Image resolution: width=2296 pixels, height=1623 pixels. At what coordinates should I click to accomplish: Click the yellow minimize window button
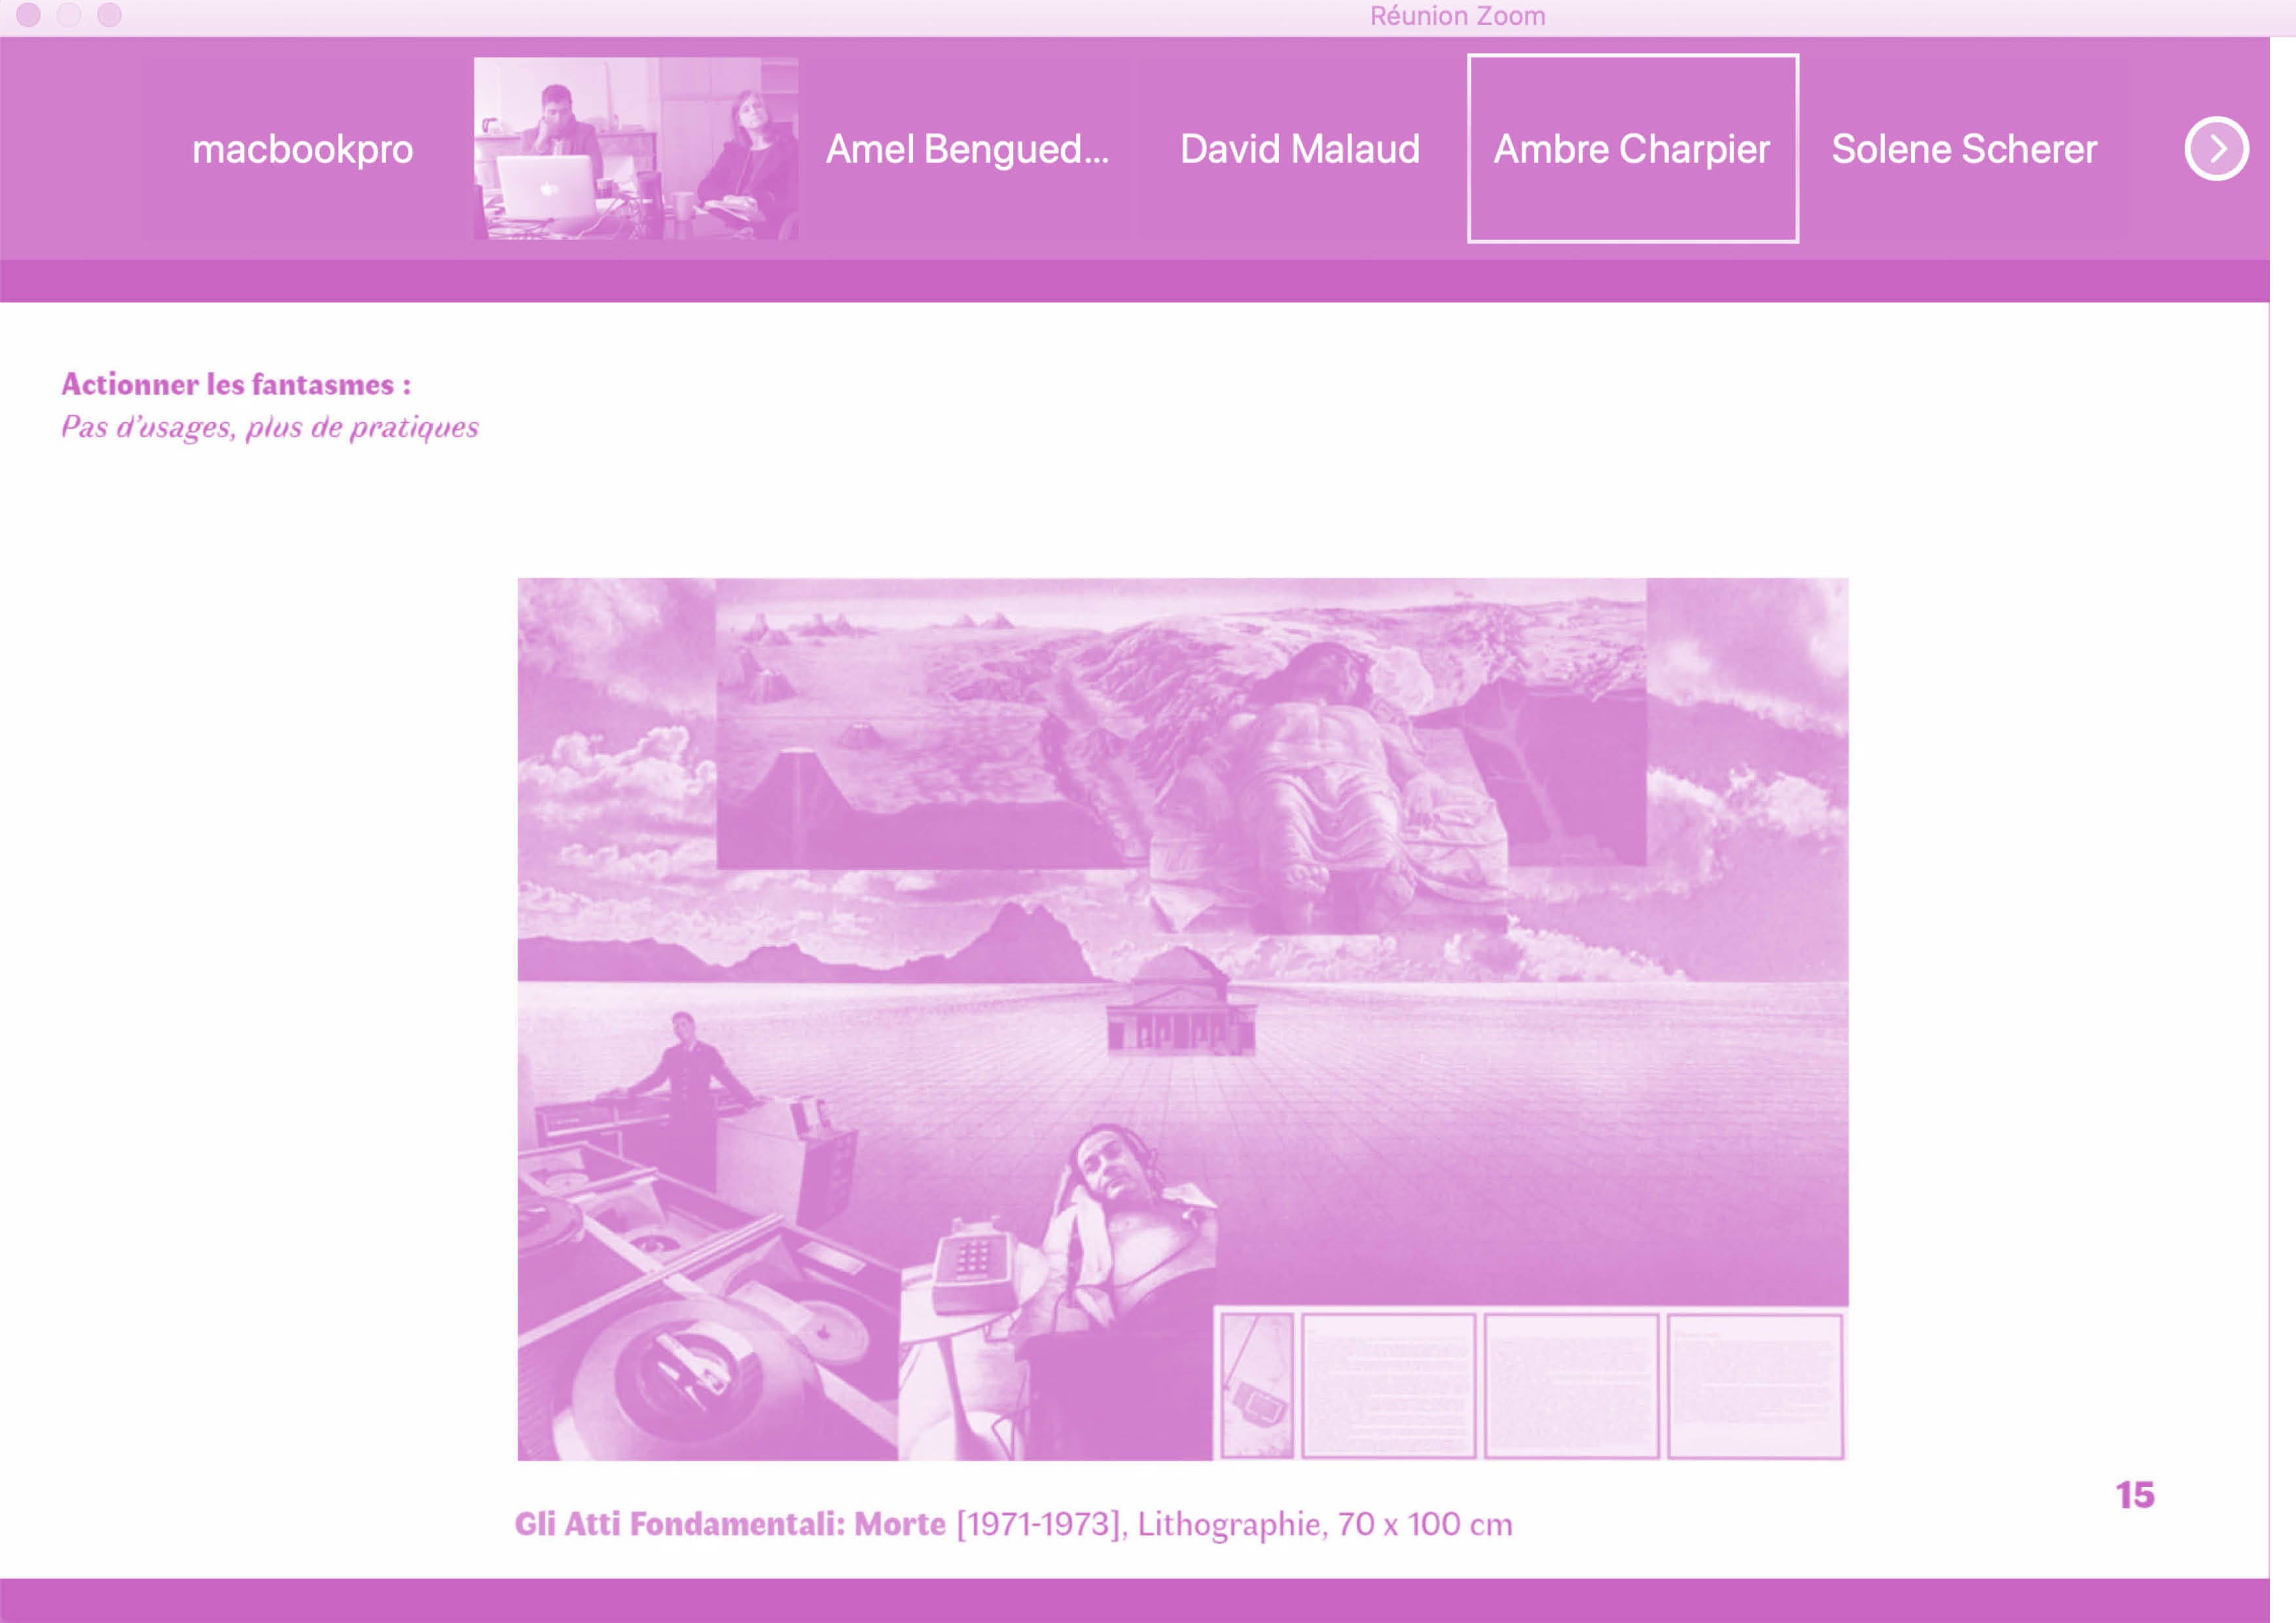point(69,15)
